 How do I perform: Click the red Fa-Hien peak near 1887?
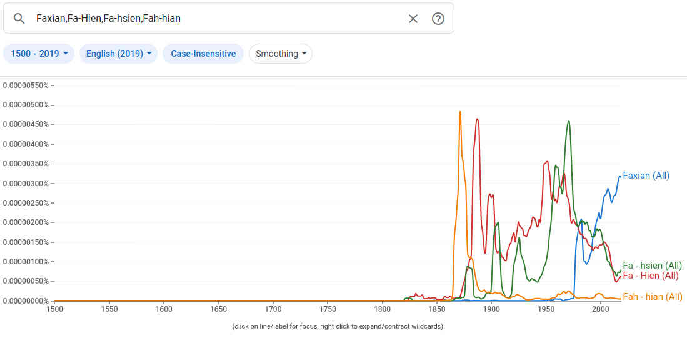pos(477,119)
